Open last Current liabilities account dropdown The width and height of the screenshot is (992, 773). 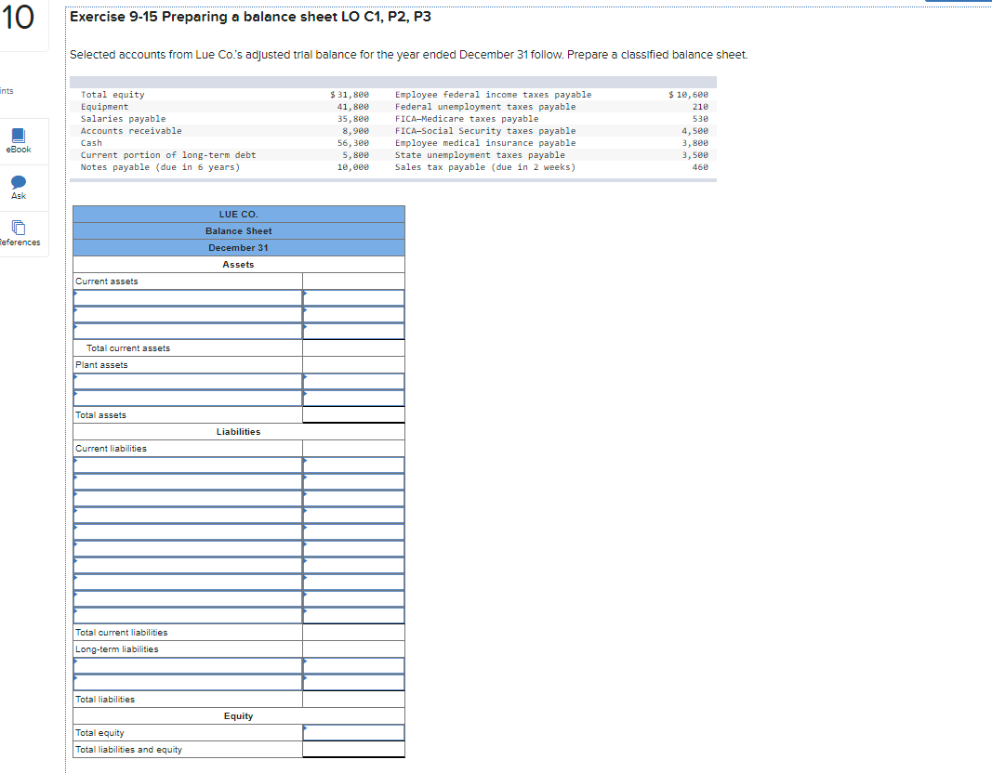coord(186,615)
